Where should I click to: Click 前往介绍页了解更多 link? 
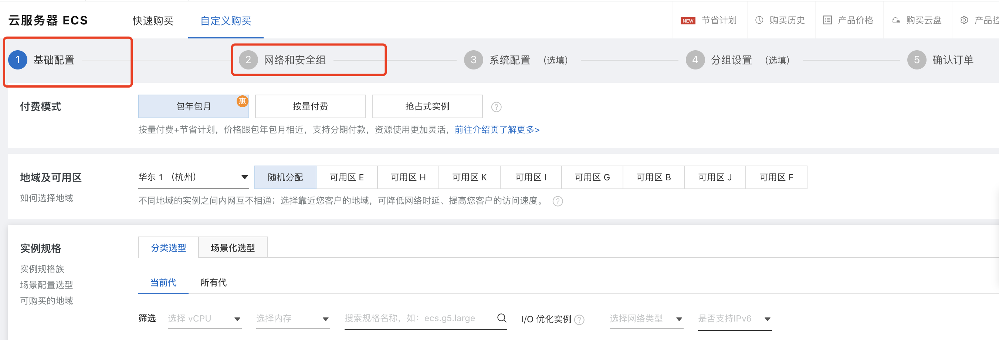pos(497,129)
